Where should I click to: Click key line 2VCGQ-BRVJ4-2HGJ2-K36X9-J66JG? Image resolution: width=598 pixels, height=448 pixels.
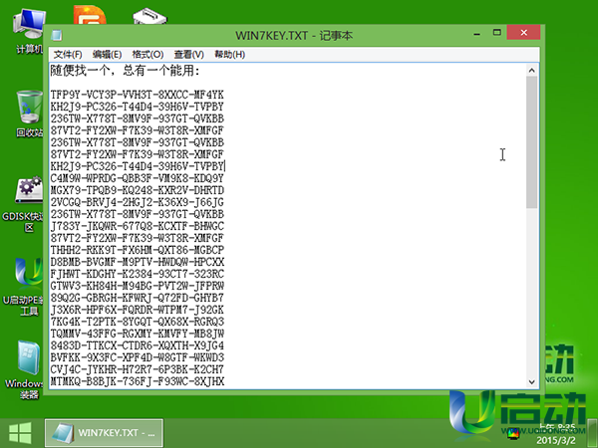[138, 202]
